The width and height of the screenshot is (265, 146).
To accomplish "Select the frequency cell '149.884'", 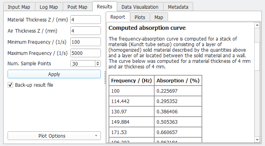I will coord(132,122).
